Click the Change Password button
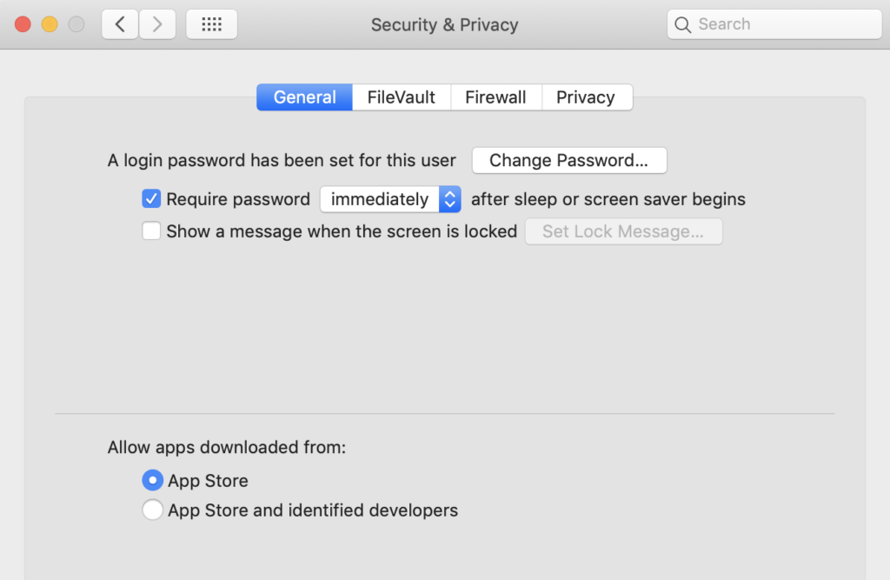 click(569, 160)
